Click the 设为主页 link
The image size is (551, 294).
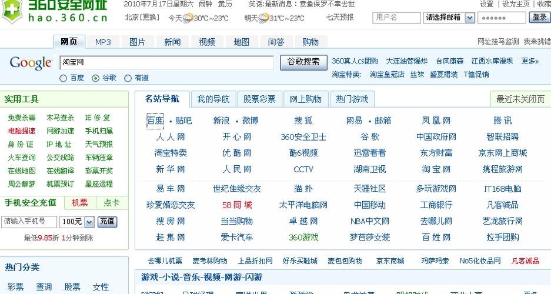click(x=516, y=4)
